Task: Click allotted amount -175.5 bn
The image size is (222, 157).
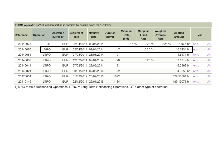Action: pyautogui.click(x=184, y=44)
